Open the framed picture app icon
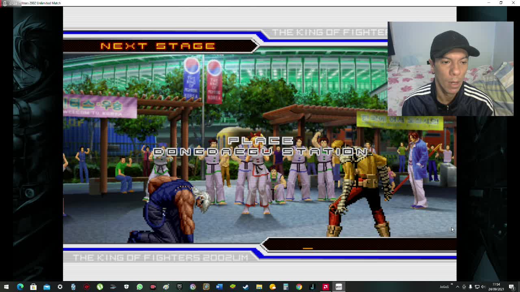Screen dimensions: 520x292 coord(206,287)
